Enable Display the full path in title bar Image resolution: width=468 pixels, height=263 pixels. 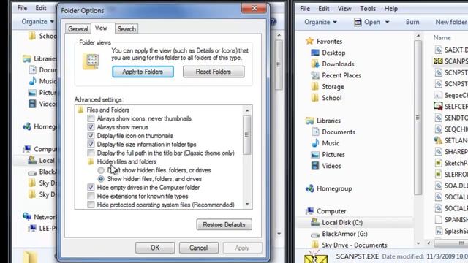click(91, 153)
